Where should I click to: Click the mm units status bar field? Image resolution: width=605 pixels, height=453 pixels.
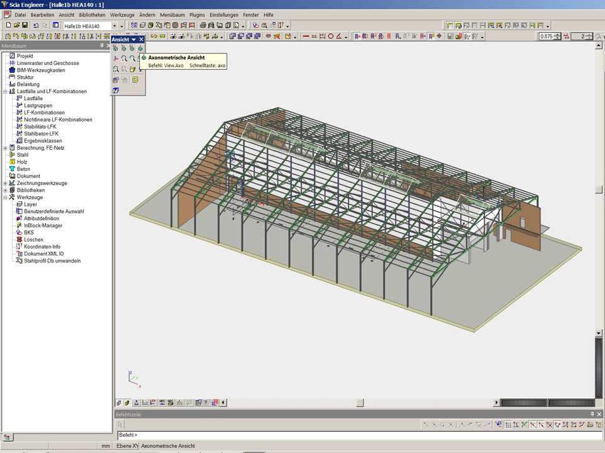105,446
